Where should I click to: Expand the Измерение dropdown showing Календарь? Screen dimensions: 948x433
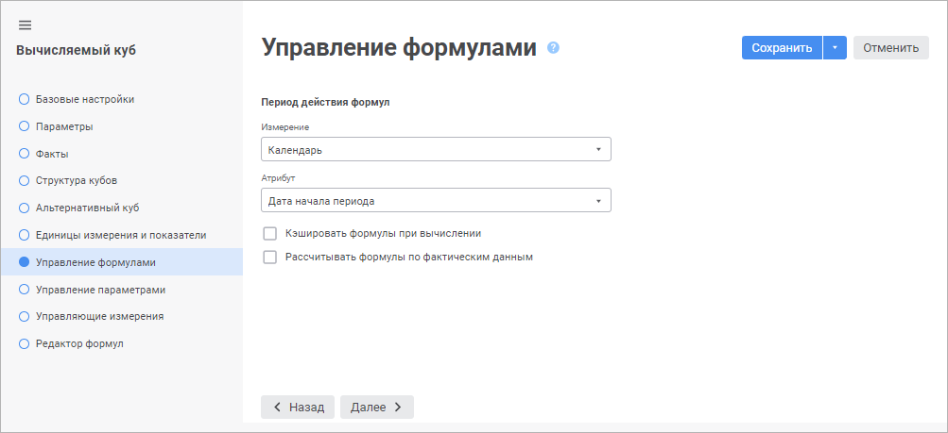[435, 149]
